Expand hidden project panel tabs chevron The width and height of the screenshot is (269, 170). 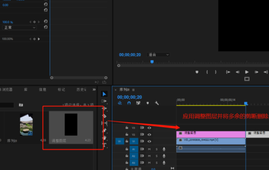pos(94,90)
